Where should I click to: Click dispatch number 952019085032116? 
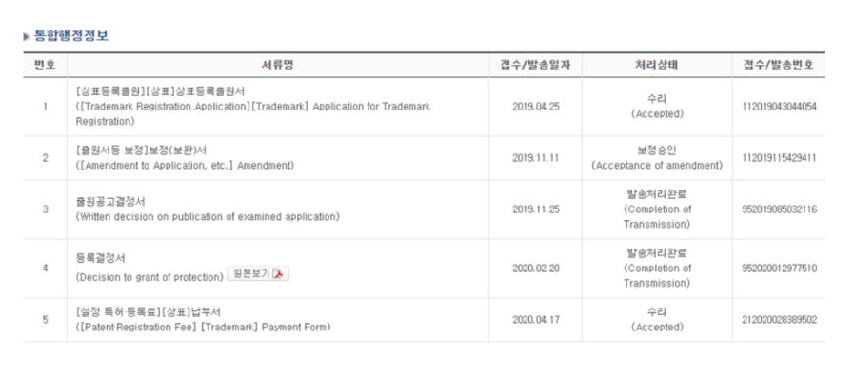pos(779,209)
